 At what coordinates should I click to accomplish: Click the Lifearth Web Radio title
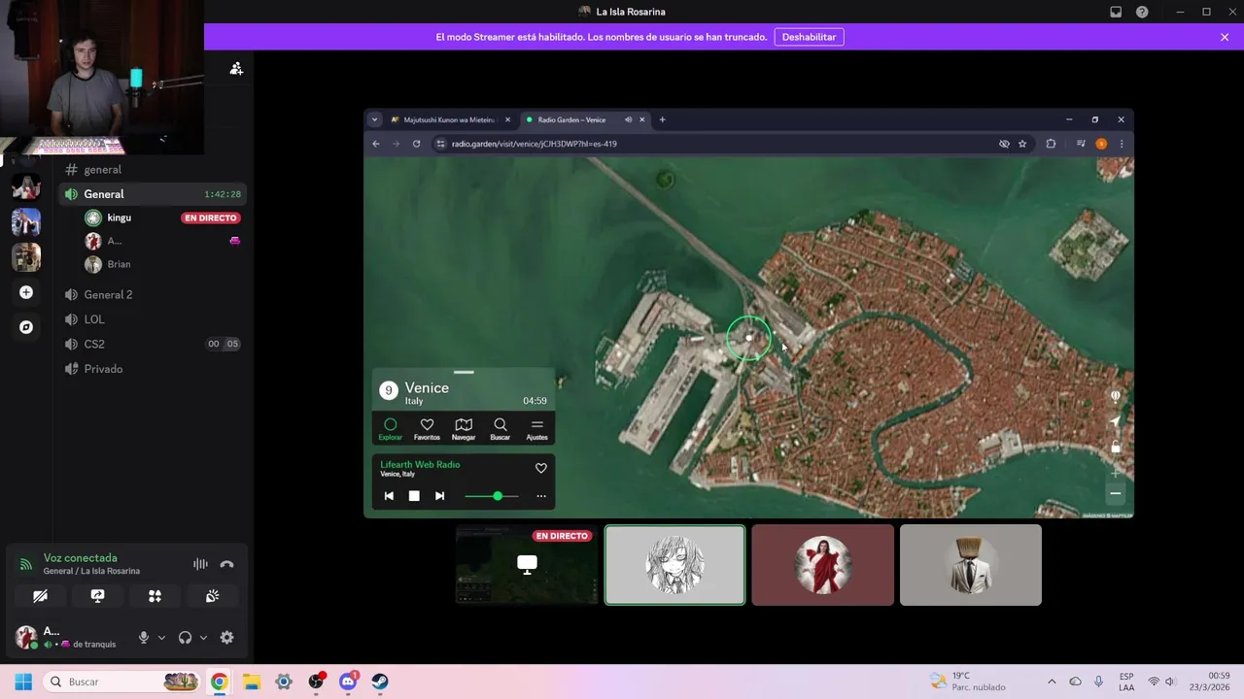point(420,464)
